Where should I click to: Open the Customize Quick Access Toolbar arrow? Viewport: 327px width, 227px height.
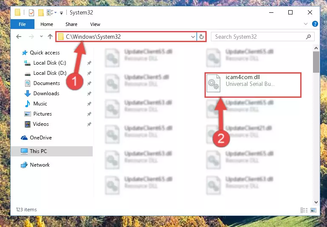(x=61, y=13)
